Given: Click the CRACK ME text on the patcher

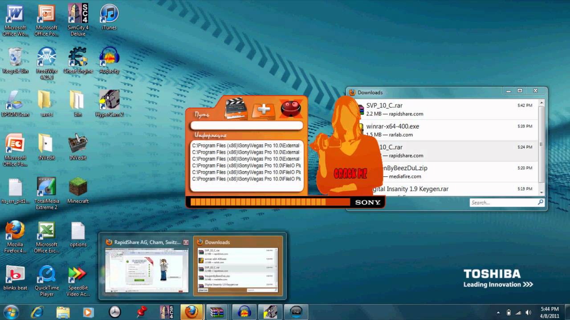Looking at the screenshot, I should point(350,173).
